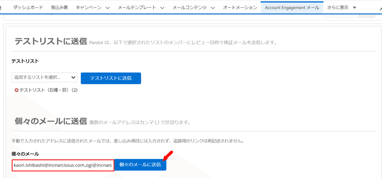Click the 個々のメール field label
Screen dimensions: 382x178
coord(25,154)
